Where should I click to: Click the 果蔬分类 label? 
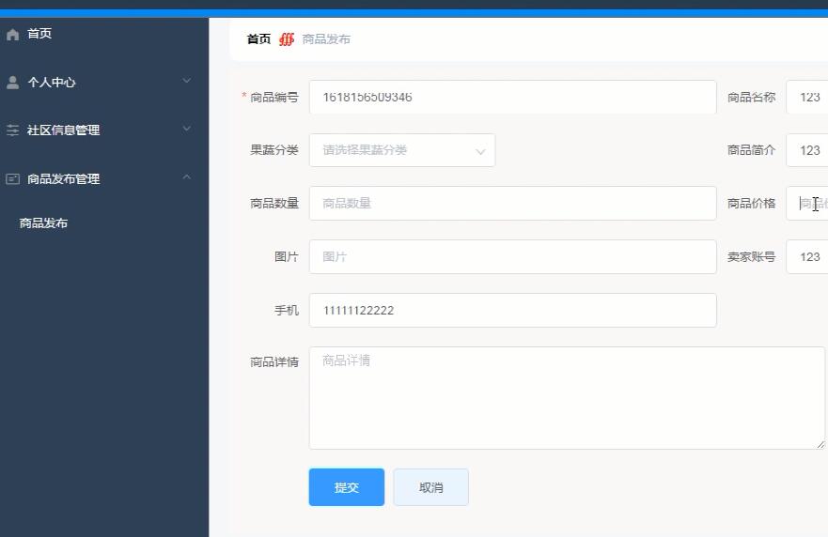274,150
